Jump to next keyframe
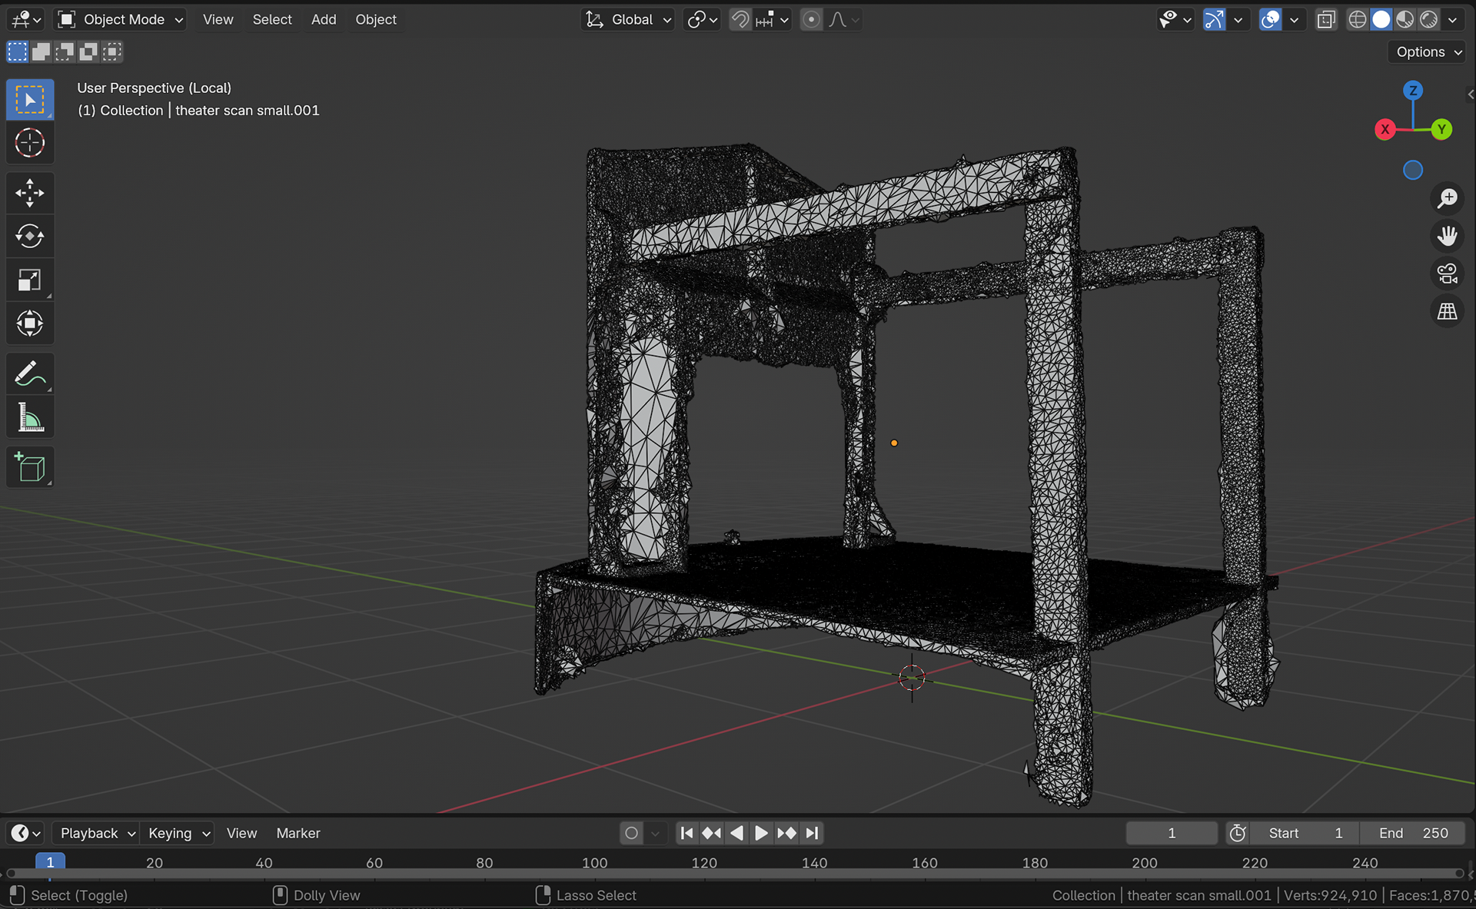The image size is (1476, 909). (786, 833)
